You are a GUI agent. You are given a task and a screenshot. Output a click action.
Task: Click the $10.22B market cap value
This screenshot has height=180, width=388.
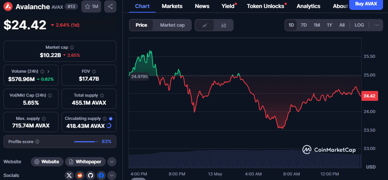point(50,55)
